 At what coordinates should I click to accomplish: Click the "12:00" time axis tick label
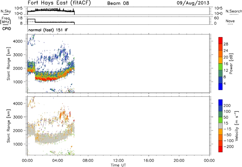coord(118,161)
